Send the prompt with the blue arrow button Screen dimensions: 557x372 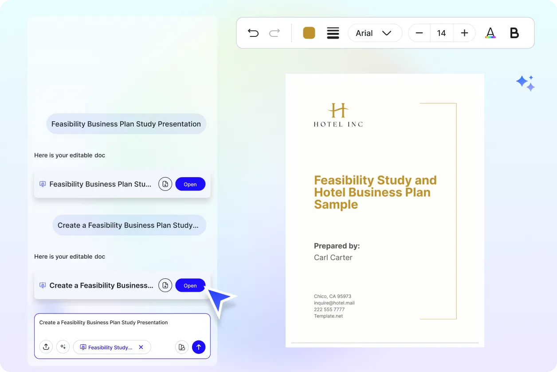199,347
